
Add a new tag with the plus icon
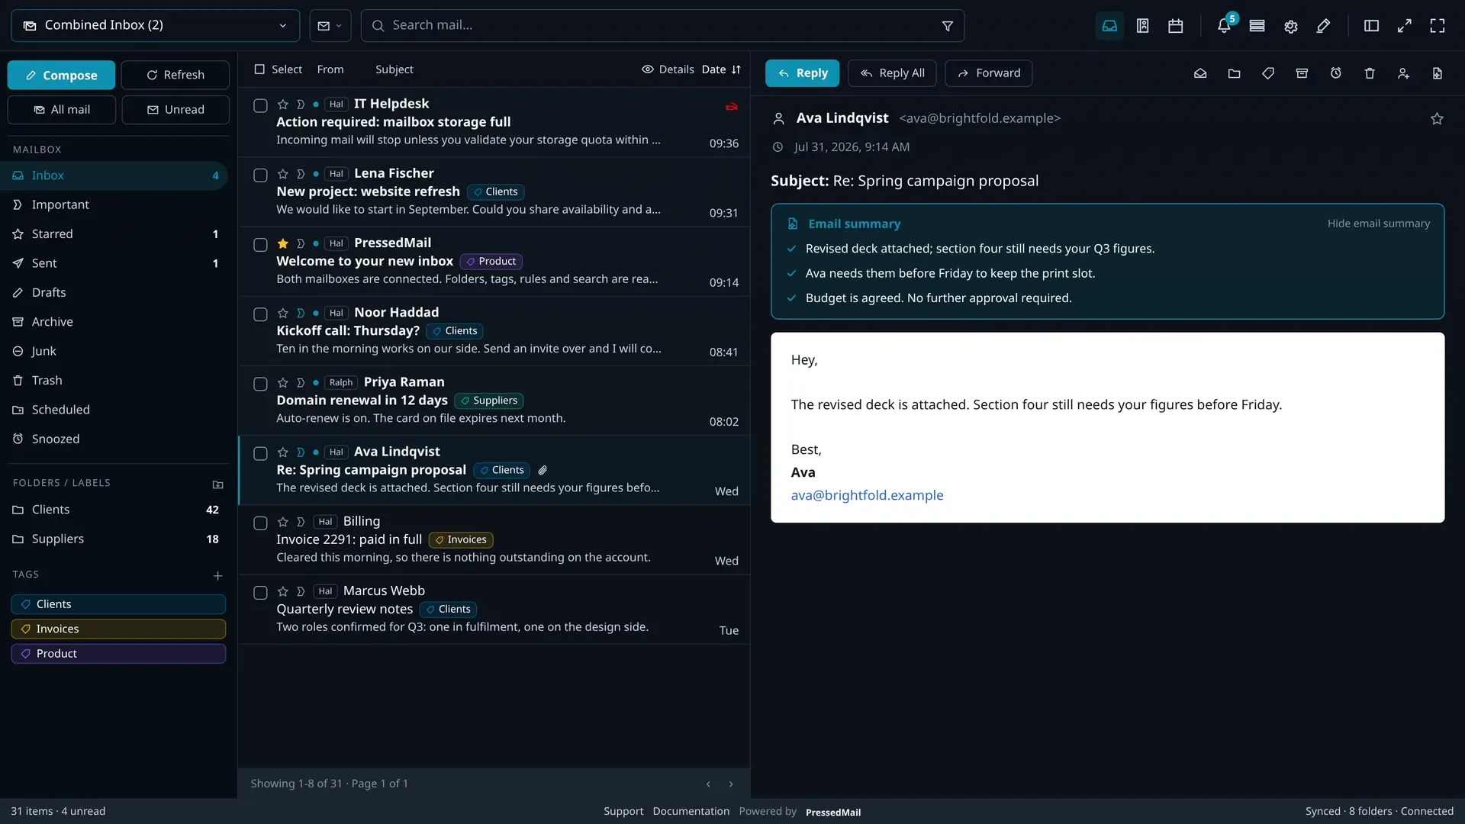pos(217,575)
